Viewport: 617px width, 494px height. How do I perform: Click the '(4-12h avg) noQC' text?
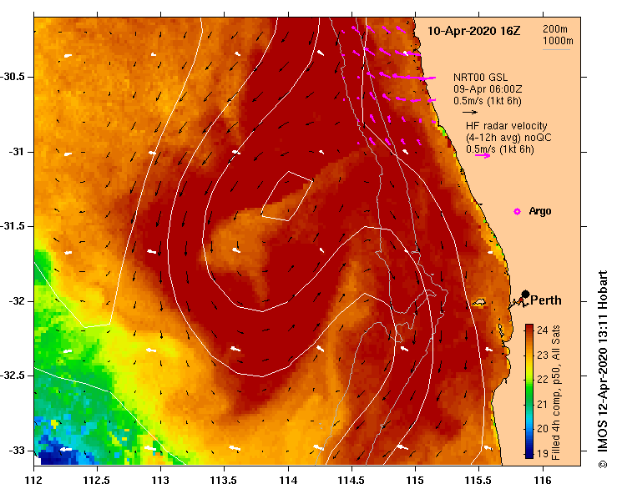coord(508,138)
